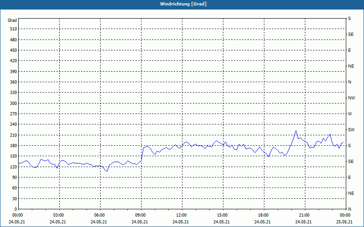Select the 12:00 time label
The height and width of the screenshot is (227, 364).
click(x=182, y=215)
